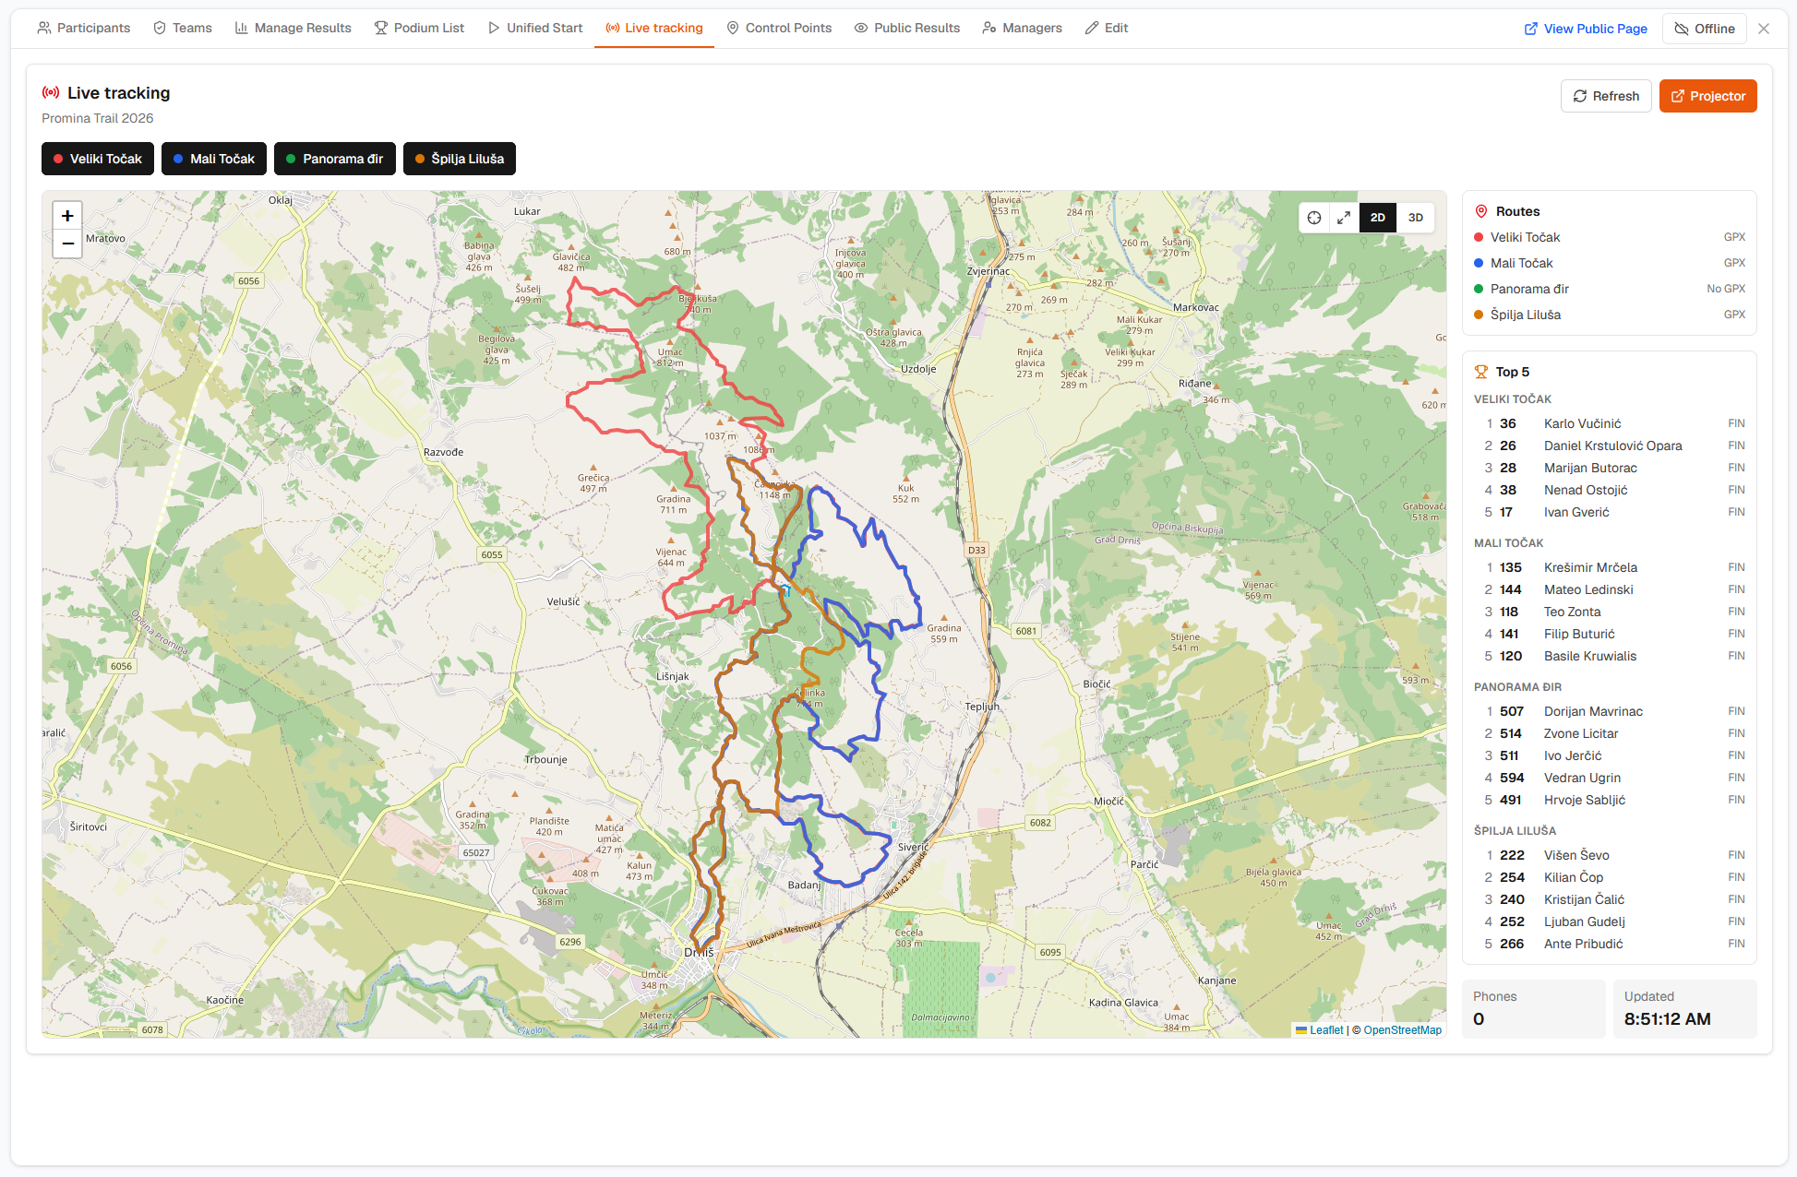Select runner Nenad Ostojić
This screenshot has height=1177, width=1797.
point(1610,490)
